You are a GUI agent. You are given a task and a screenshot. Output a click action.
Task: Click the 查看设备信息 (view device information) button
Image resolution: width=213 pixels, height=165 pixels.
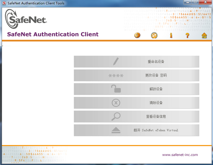click(137, 116)
